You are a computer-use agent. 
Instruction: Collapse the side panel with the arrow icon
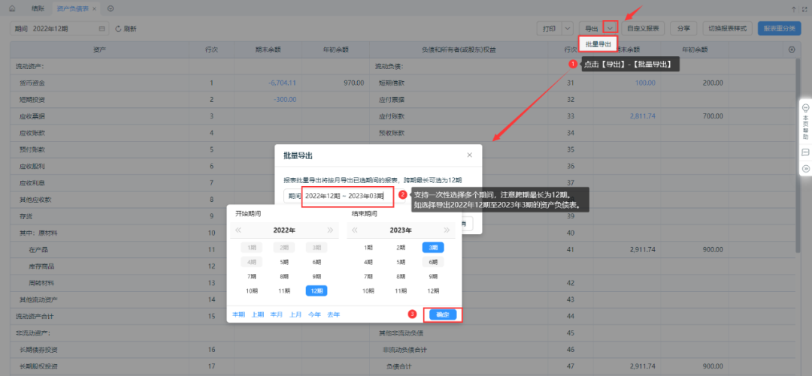pos(805,169)
